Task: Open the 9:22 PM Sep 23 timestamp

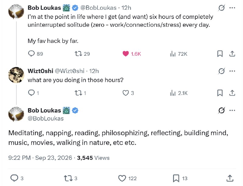Action: coord(40,158)
